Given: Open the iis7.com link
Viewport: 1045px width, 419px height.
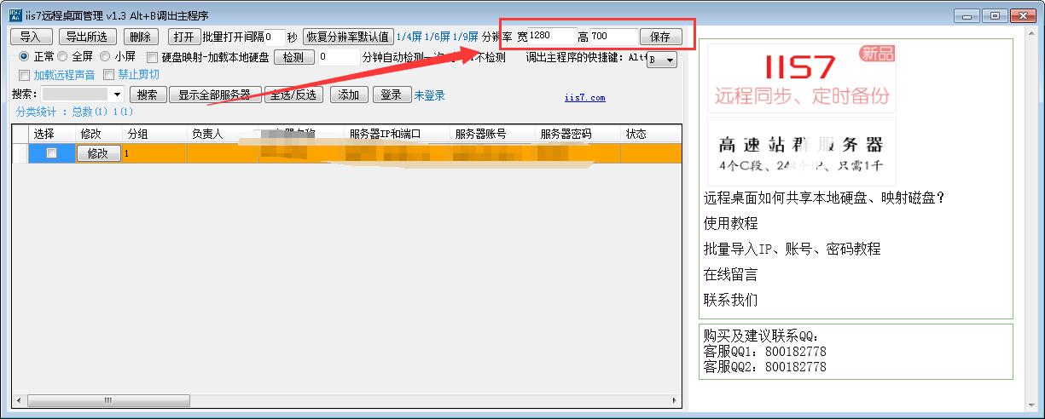Looking at the screenshot, I should coord(584,98).
